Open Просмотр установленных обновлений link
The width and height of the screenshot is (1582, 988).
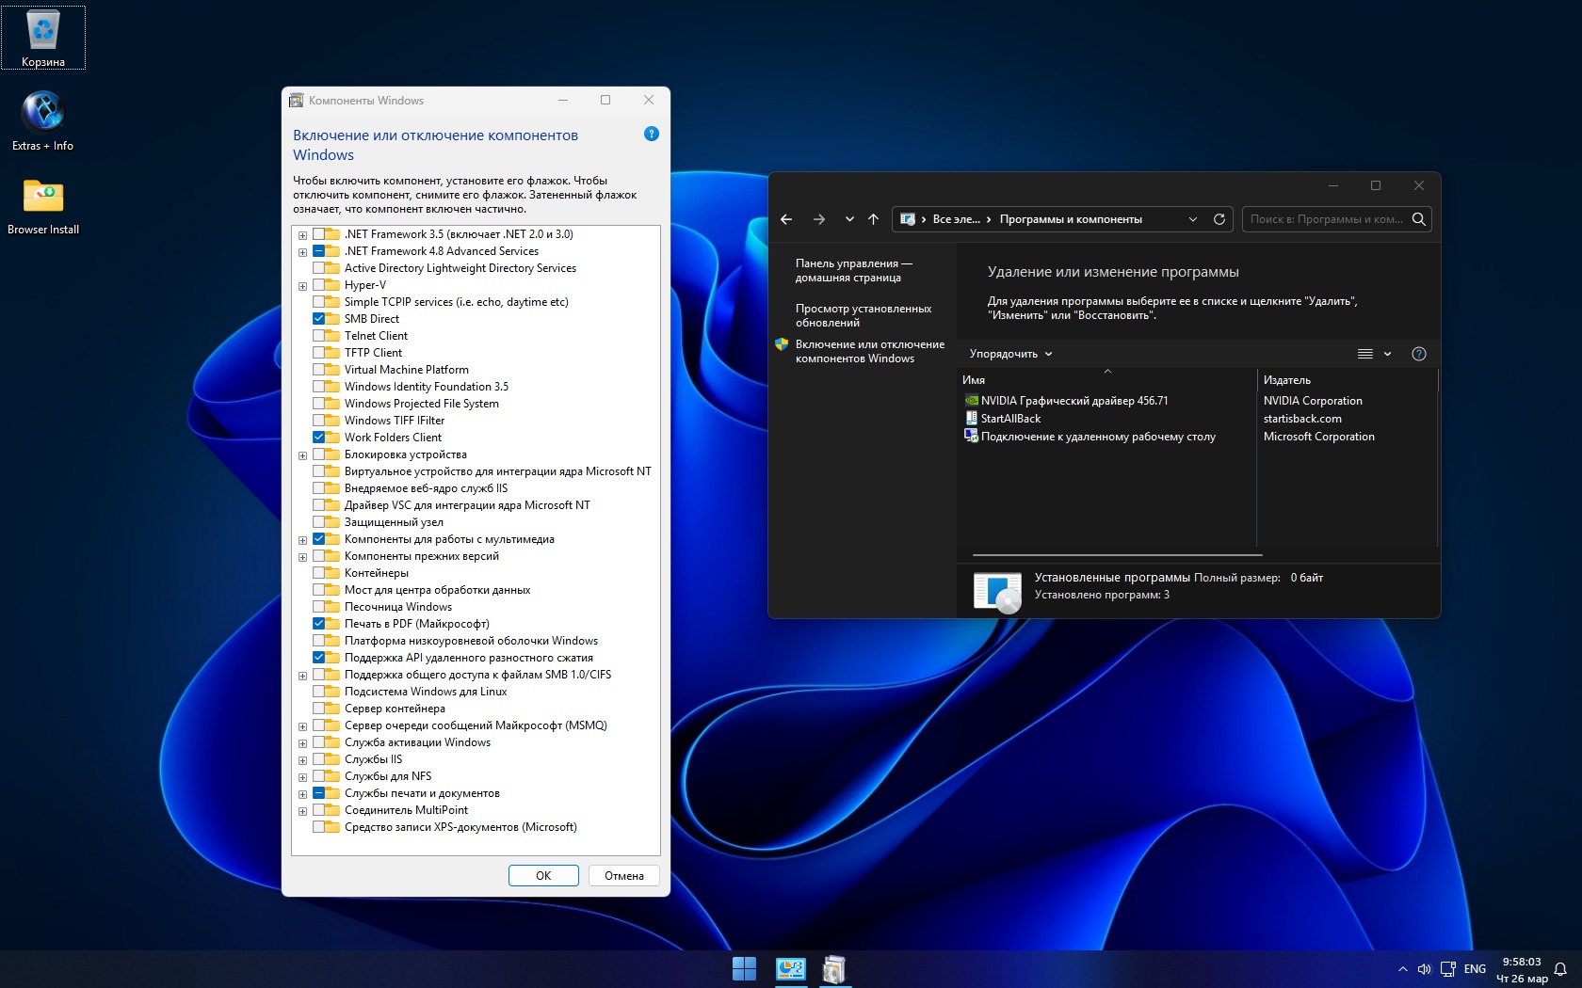pos(863,315)
